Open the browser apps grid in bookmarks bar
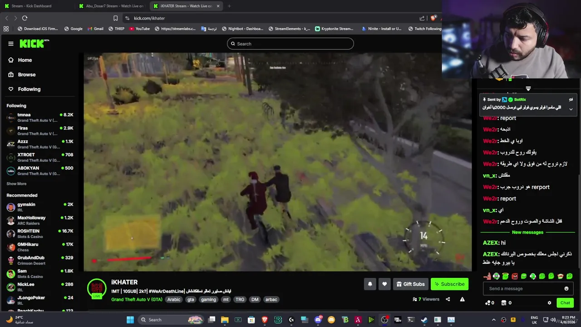Screen dimensions: 581x327 pyautogui.click(x=6, y=29)
